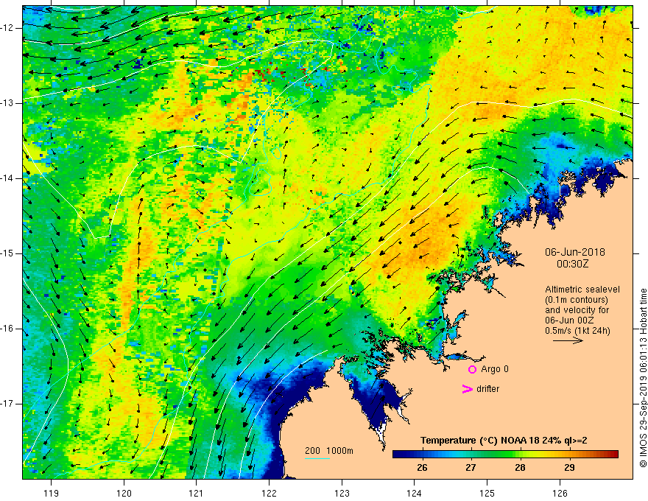Click the 28 value on temperature scale
648x501 pixels.
(520, 468)
